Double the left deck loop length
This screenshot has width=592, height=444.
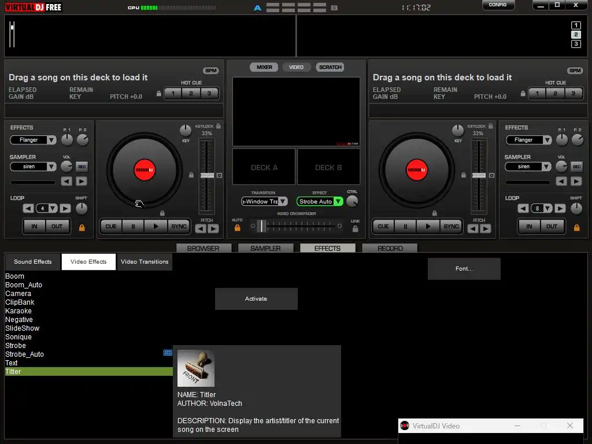(65, 208)
